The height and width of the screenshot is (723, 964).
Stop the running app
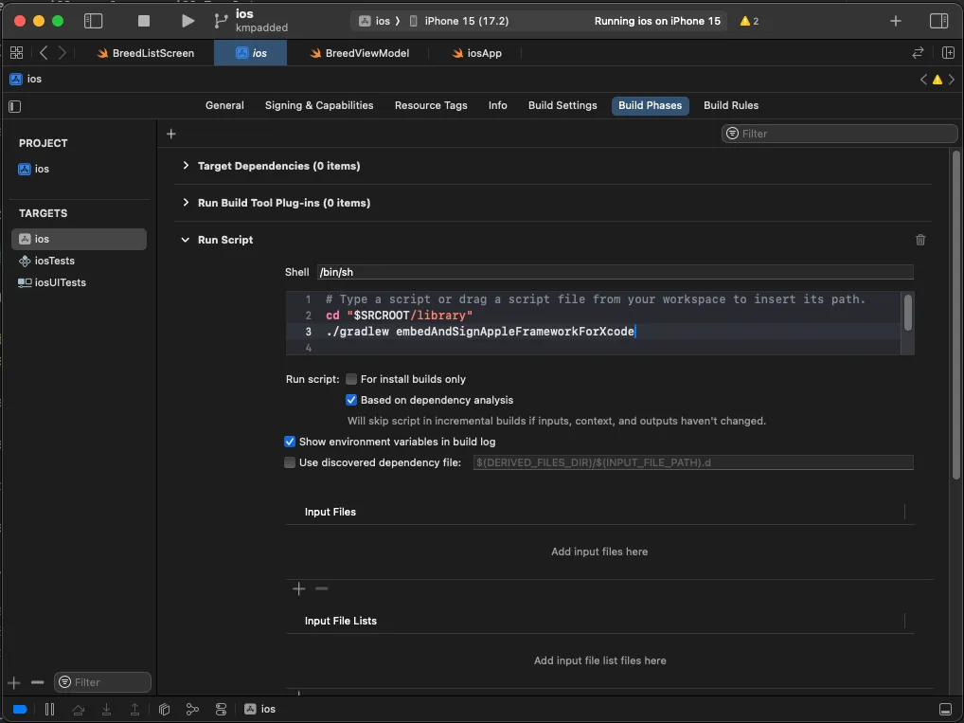click(x=144, y=21)
